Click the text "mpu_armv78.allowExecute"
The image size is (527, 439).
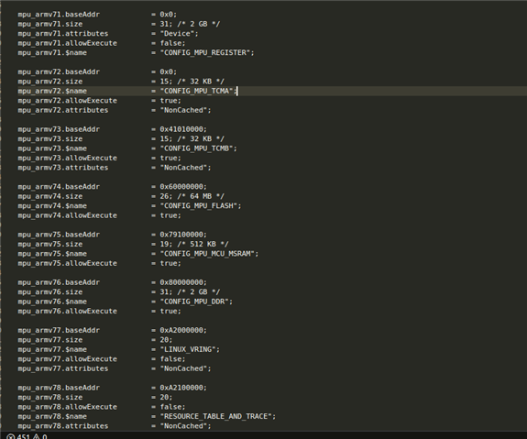coord(68,407)
